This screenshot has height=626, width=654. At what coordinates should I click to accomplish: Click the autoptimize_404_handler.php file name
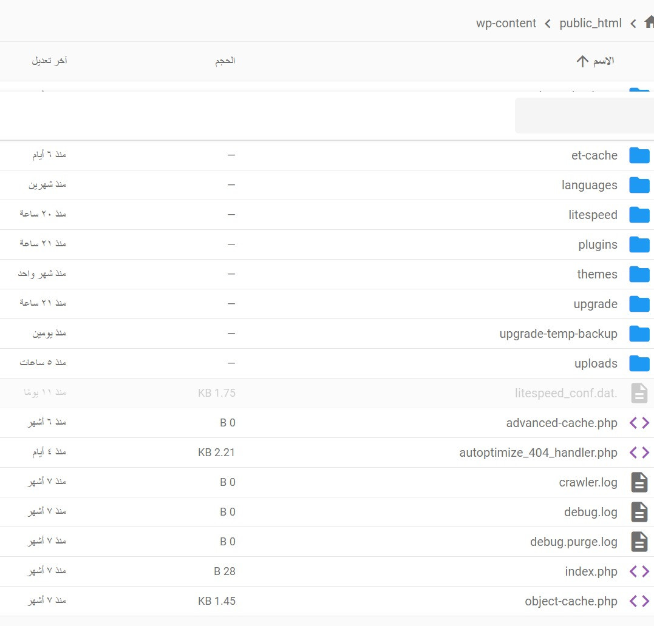coord(538,453)
